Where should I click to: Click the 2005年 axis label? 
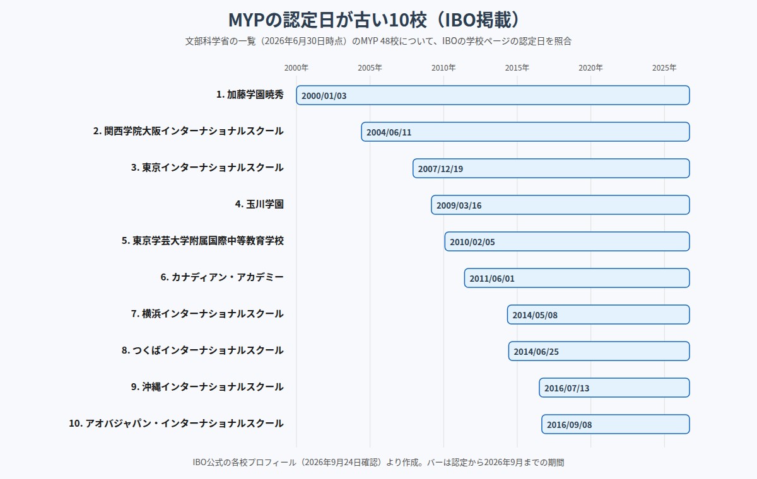click(x=370, y=67)
